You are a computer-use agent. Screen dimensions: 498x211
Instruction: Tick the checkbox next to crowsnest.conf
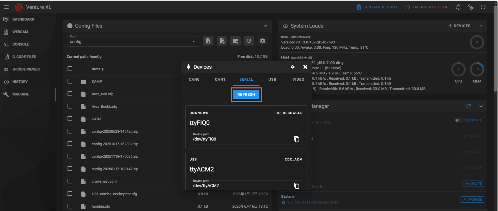(x=70, y=181)
